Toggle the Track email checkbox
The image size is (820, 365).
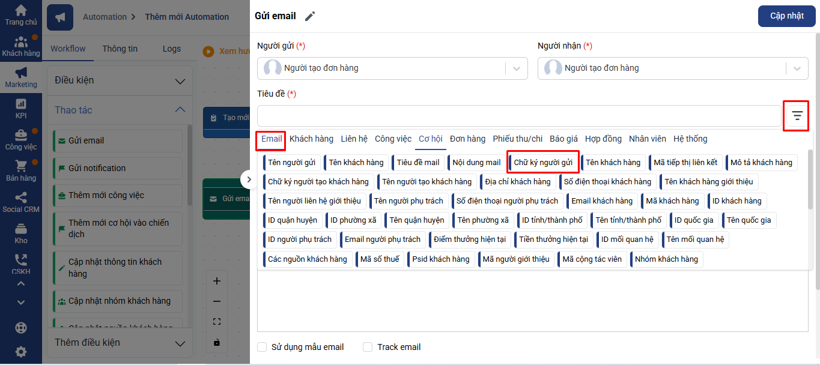[x=368, y=347]
